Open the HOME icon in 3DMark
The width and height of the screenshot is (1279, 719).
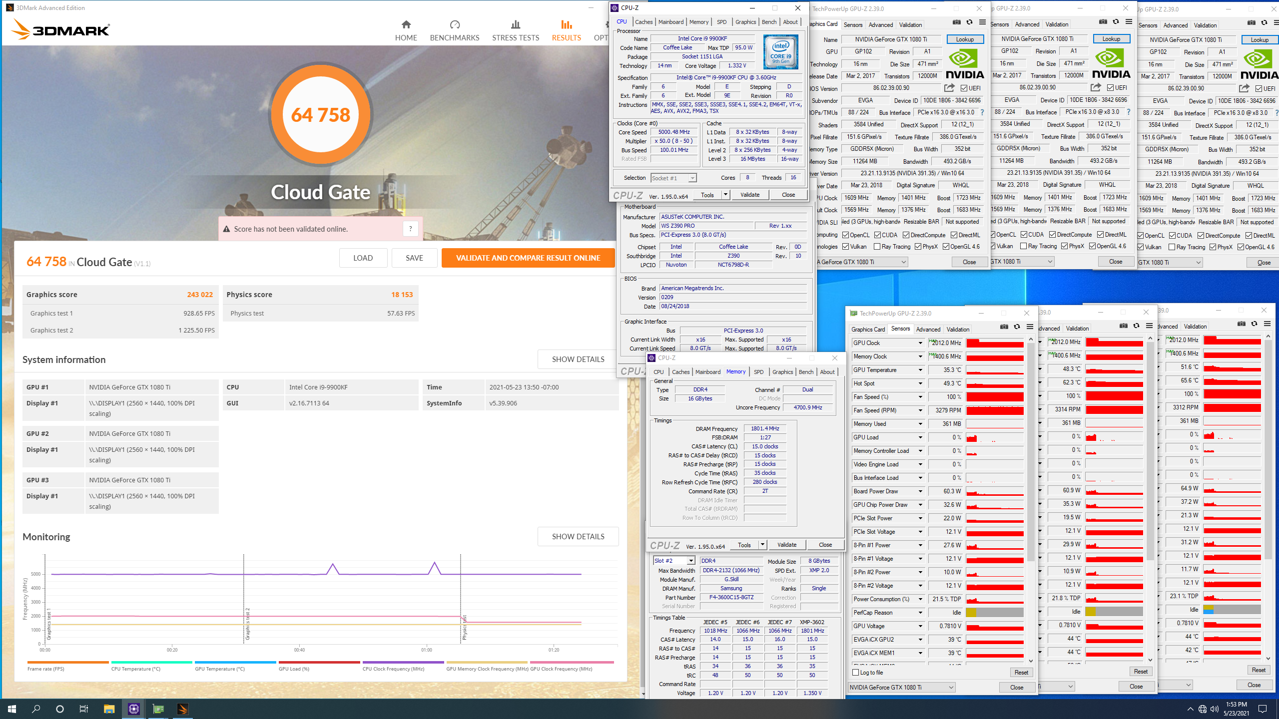point(406,24)
